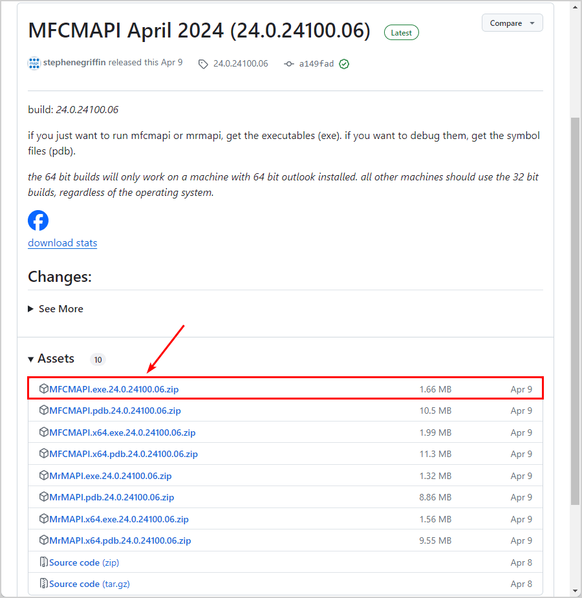The width and height of the screenshot is (582, 598).
Task: Open the Compare dropdown
Action: coord(512,23)
